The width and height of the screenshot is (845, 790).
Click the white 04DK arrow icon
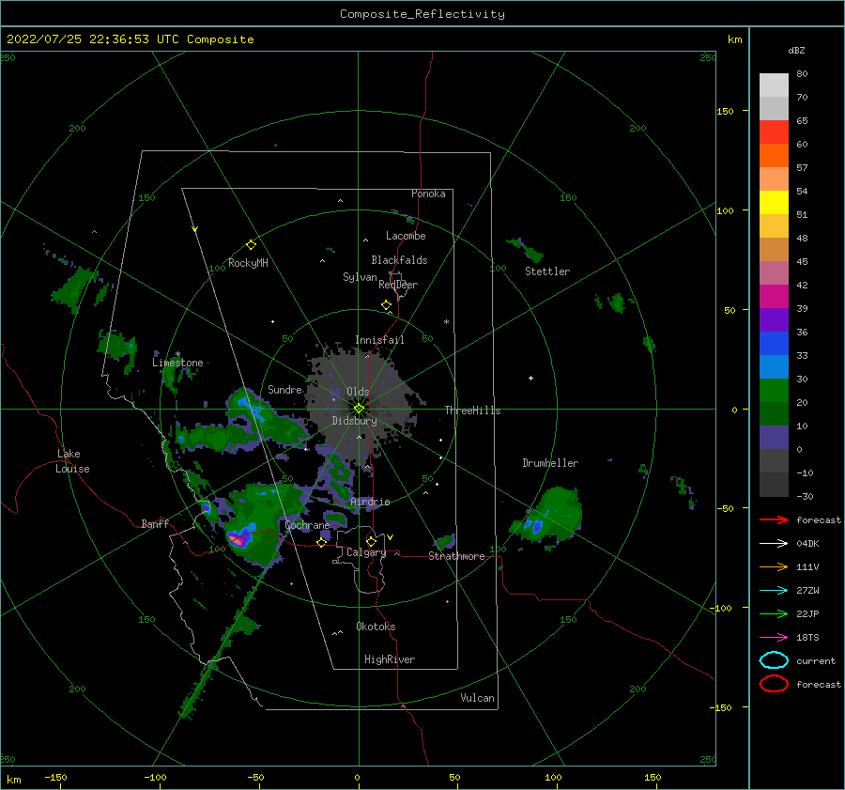[x=774, y=544]
